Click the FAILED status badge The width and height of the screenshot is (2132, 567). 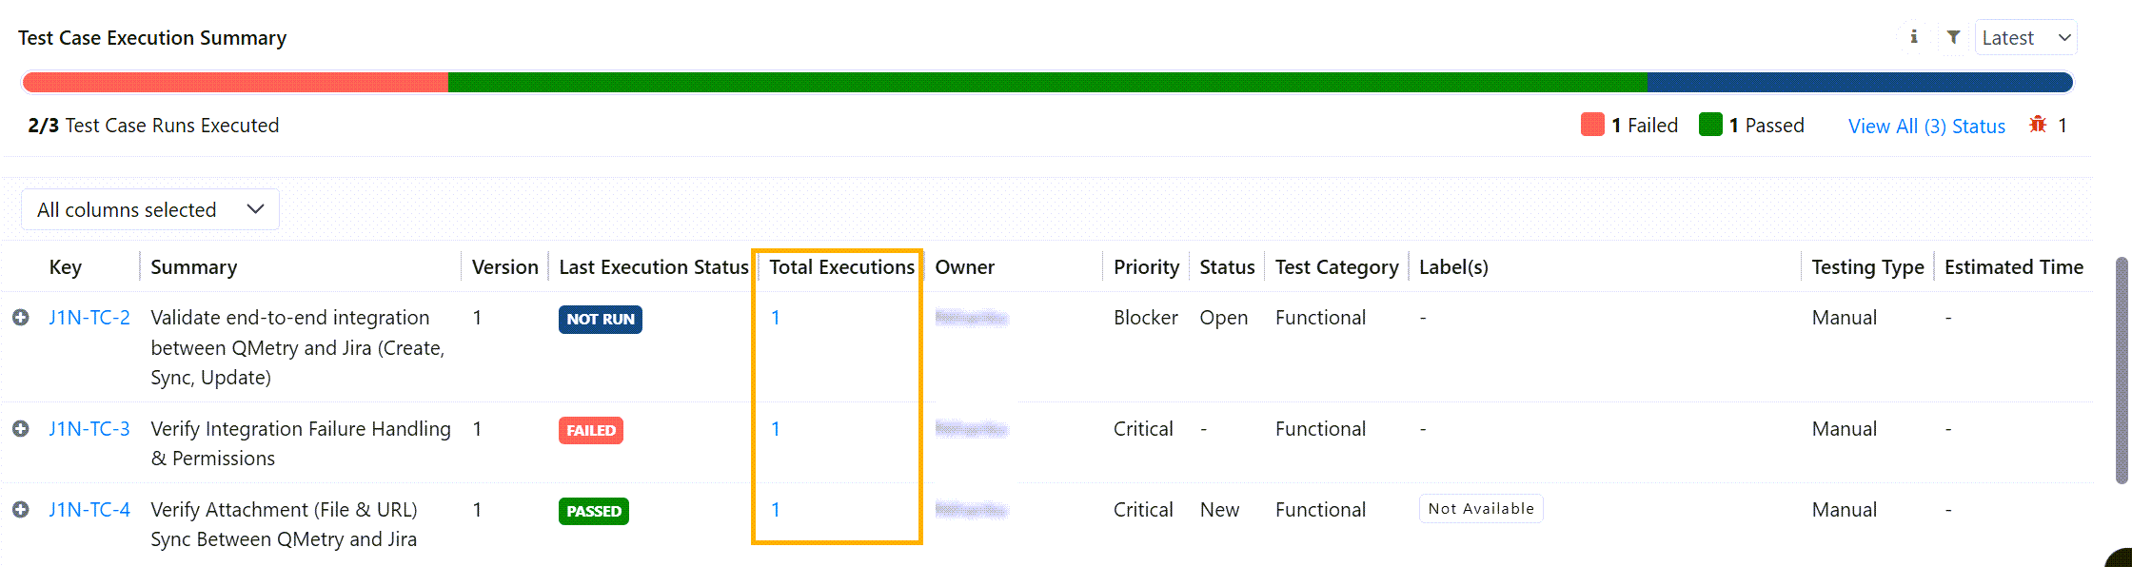click(x=590, y=431)
